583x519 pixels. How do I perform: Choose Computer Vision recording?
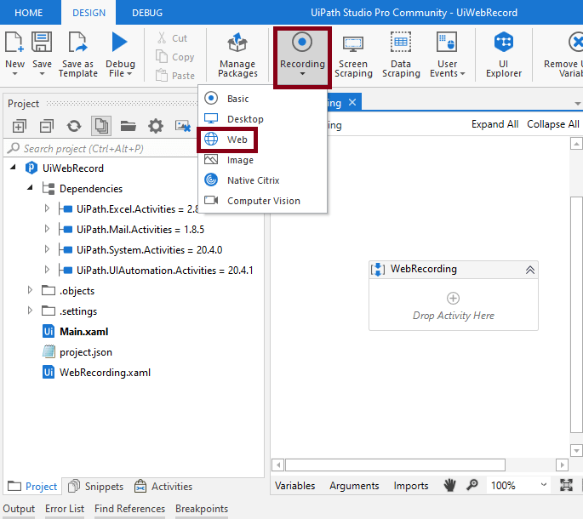262,201
